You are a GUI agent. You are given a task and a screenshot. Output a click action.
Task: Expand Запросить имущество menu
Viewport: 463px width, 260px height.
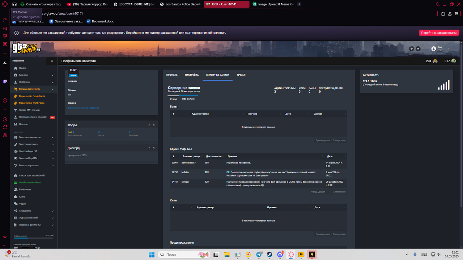click(x=34, y=137)
